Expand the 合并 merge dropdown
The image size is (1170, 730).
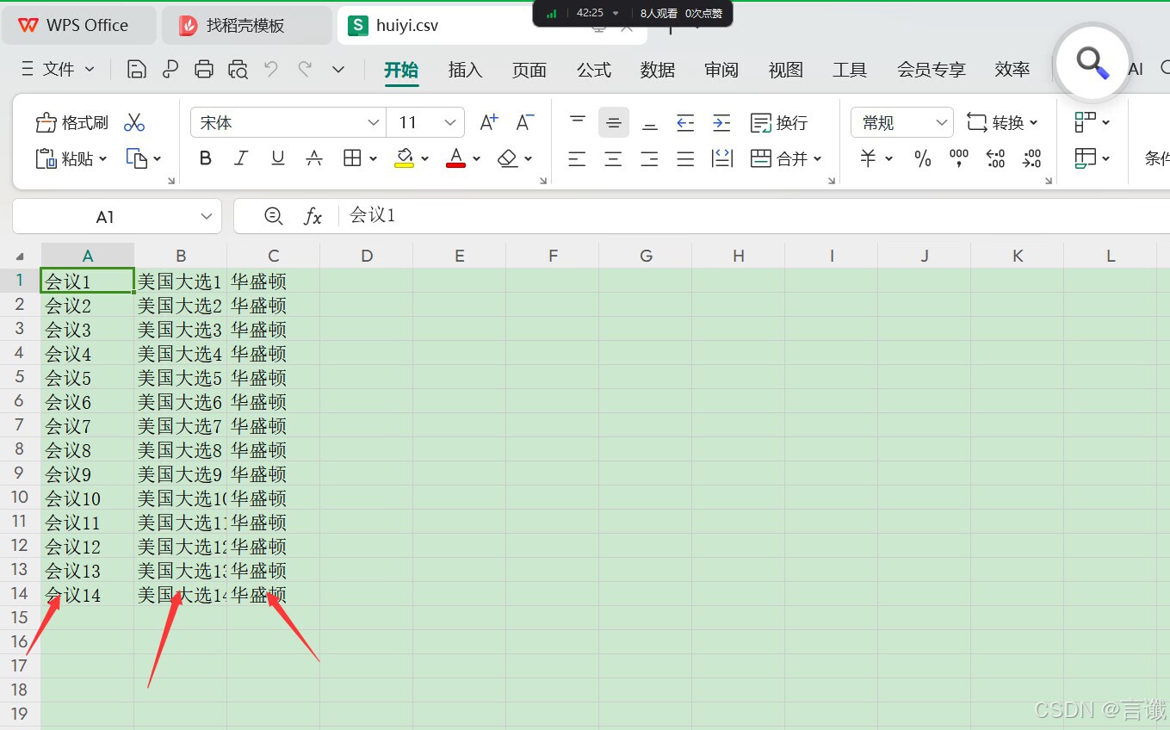tap(818, 158)
